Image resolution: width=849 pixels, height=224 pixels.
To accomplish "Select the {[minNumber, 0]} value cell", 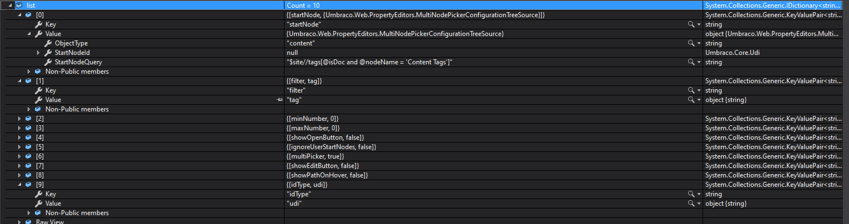I will [493, 119].
